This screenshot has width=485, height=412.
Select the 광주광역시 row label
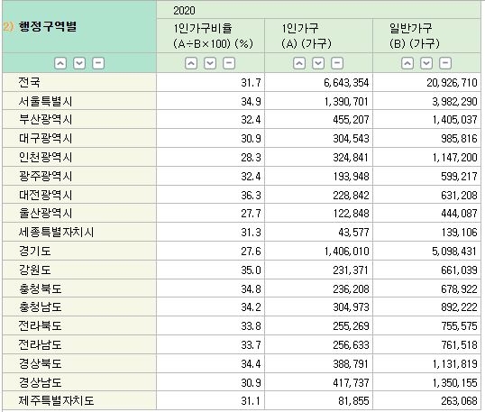coord(45,176)
